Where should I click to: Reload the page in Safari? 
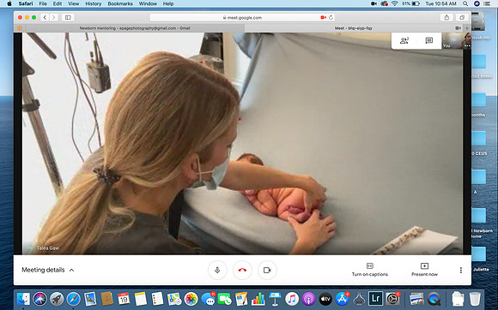click(331, 17)
